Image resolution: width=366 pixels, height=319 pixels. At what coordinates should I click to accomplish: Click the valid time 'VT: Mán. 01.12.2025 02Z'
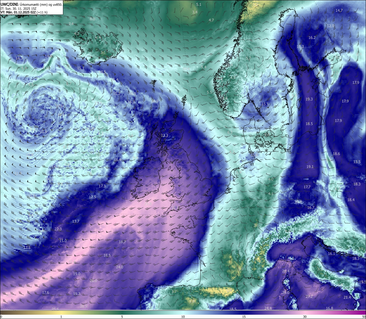pyautogui.click(x=18, y=12)
